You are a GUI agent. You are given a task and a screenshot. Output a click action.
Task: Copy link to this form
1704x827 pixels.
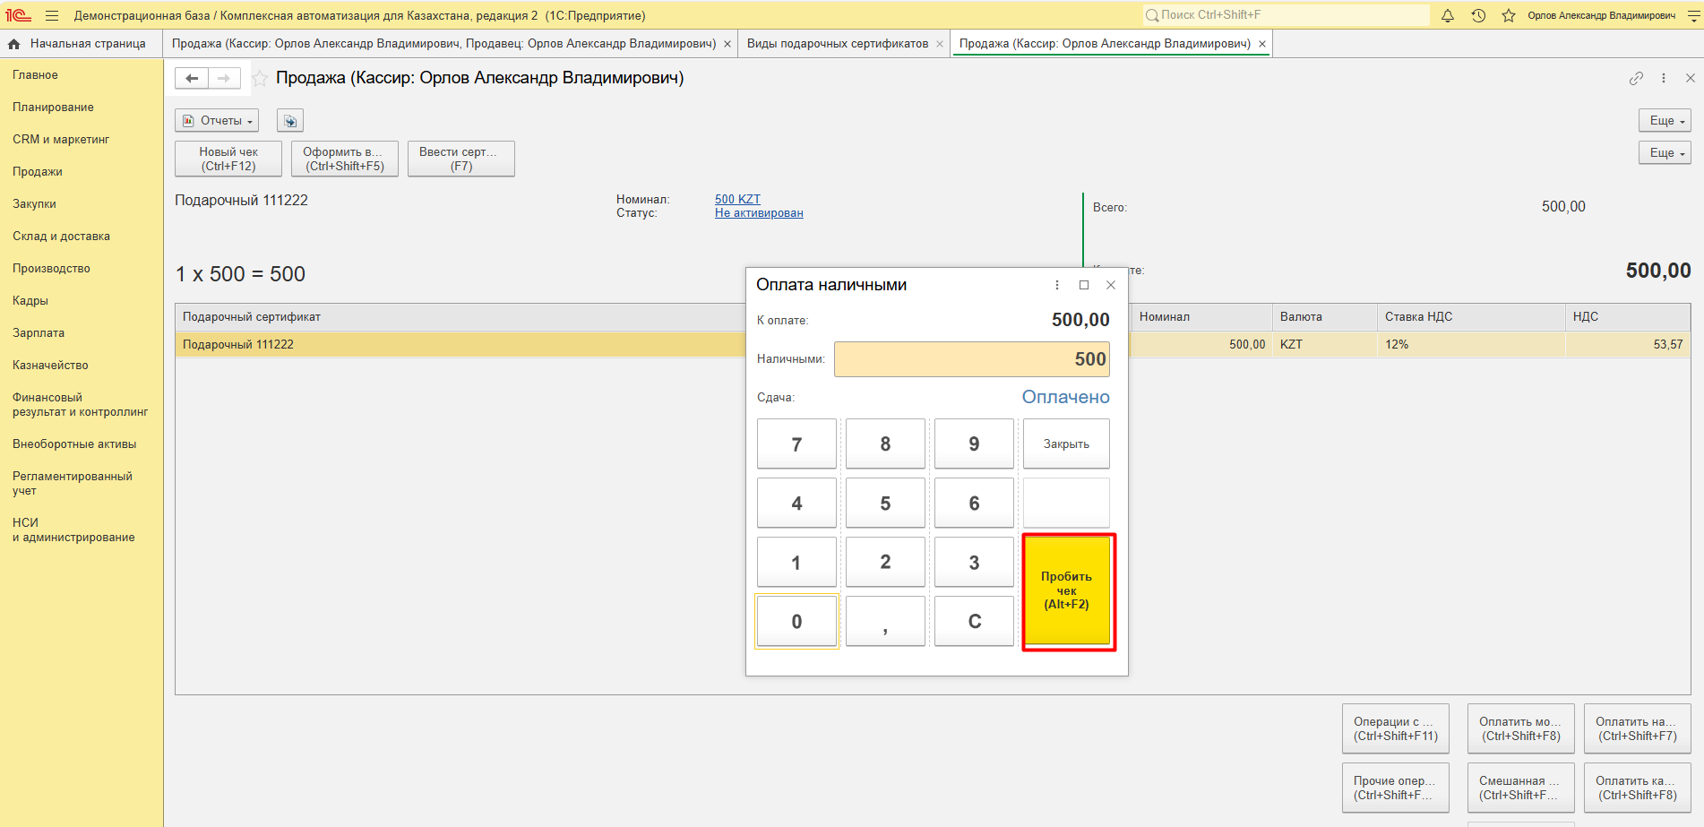[x=1636, y=79]
